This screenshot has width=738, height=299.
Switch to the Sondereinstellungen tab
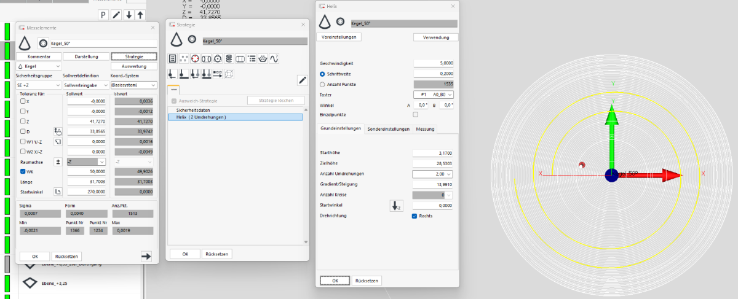point(388,129)
